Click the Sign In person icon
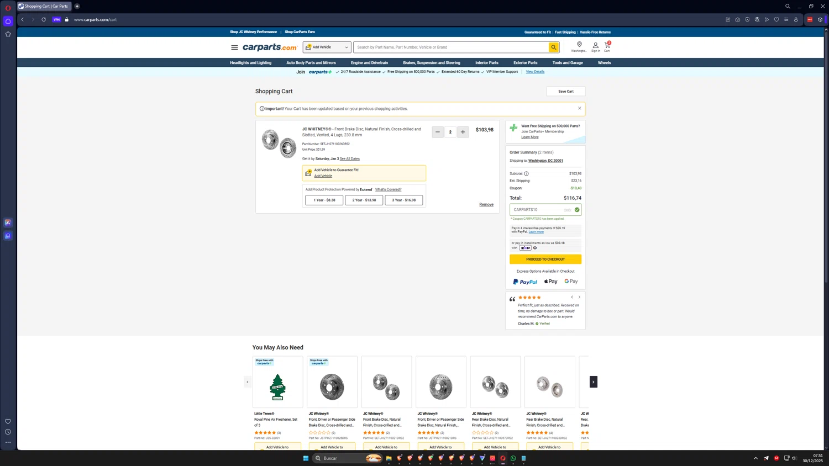The width and height of the screenshot is (829, 466). 595,47
